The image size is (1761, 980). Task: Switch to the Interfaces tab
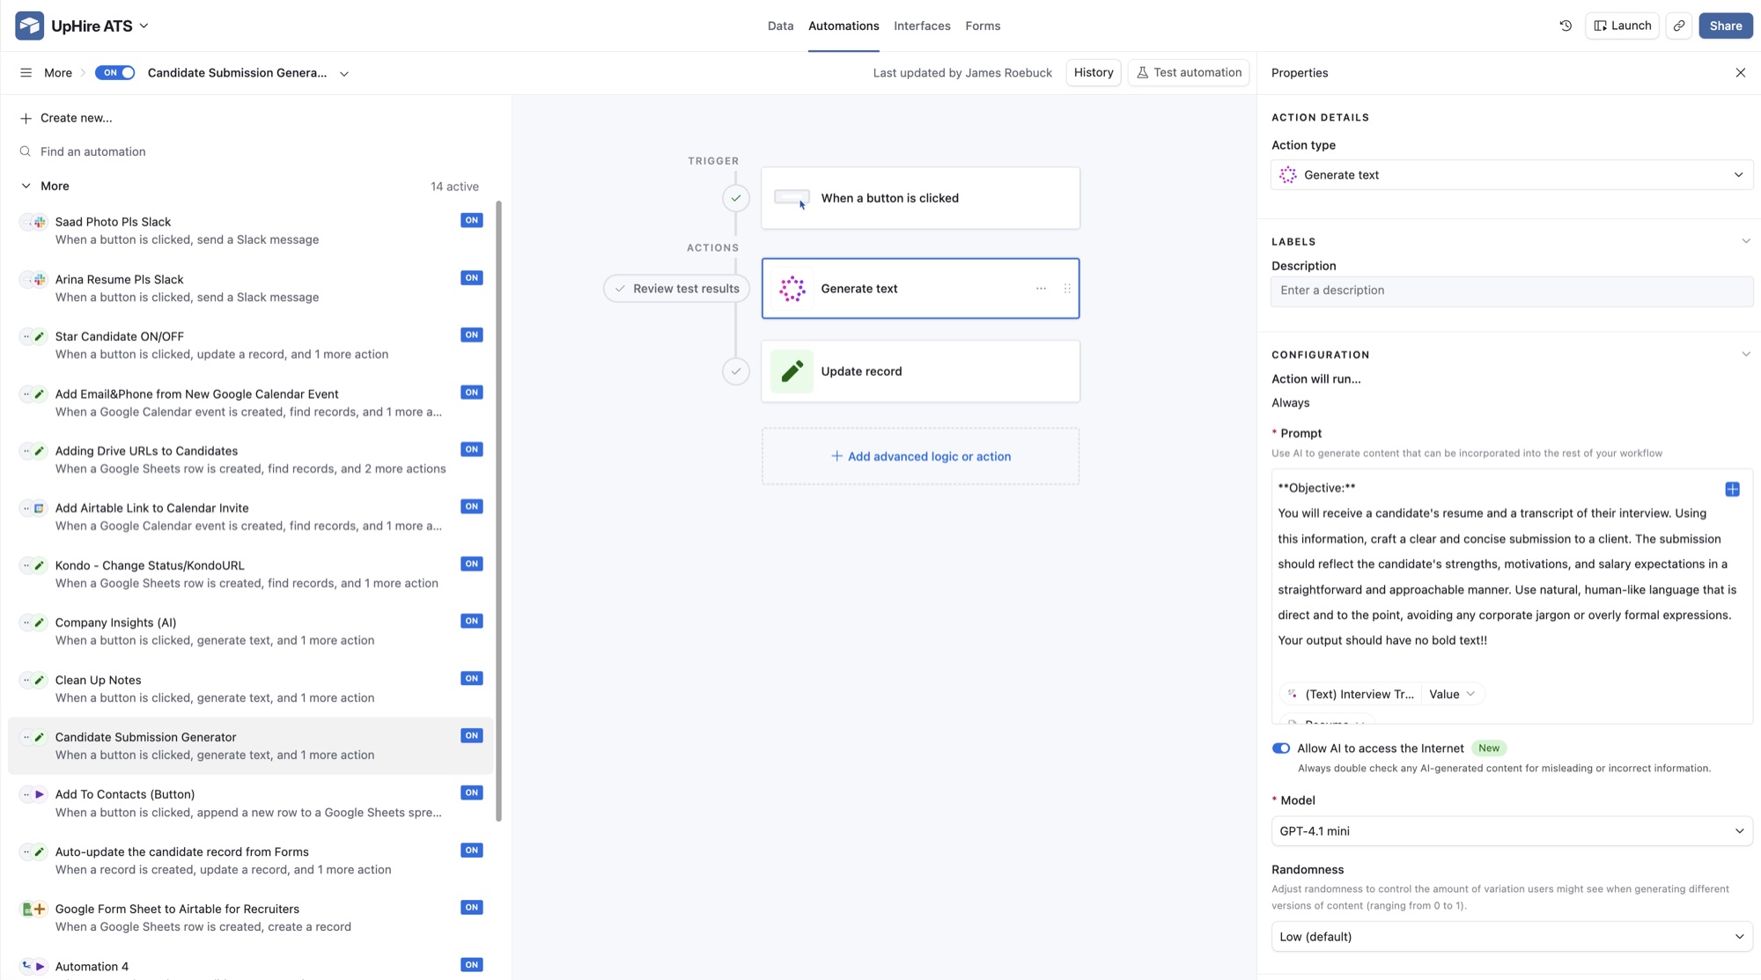pos(922,26)
